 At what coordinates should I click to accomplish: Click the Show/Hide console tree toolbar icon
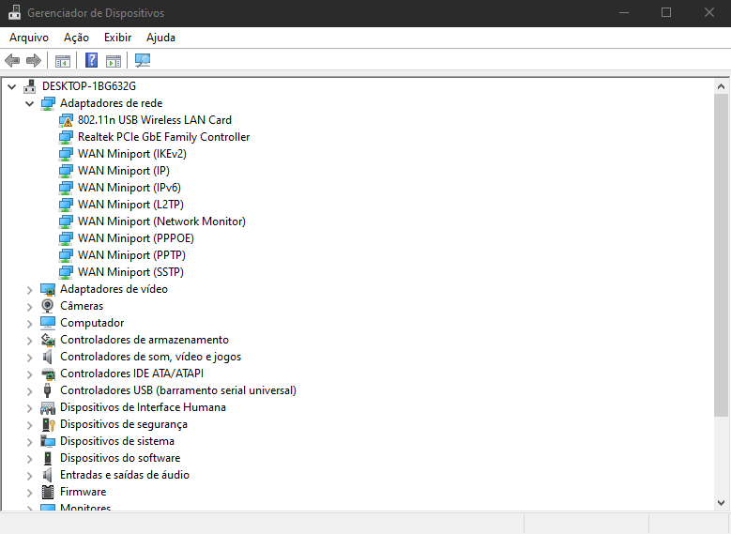click(63, 61)
